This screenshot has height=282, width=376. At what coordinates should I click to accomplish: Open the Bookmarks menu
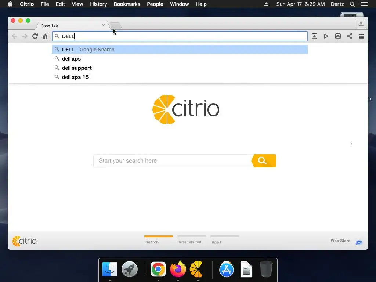[x=127, y=4]
